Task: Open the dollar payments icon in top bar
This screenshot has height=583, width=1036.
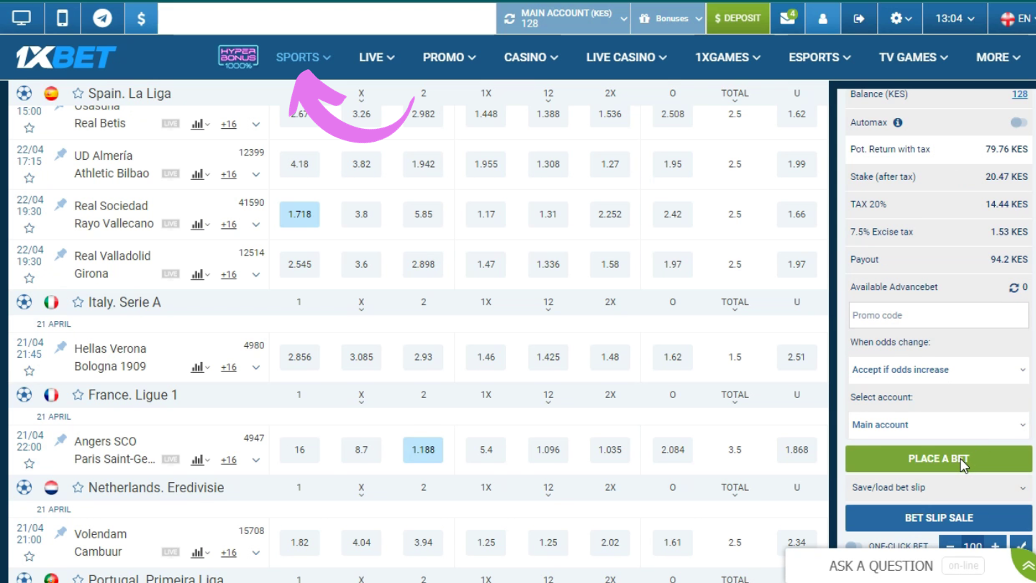Action: pos(141,18)
